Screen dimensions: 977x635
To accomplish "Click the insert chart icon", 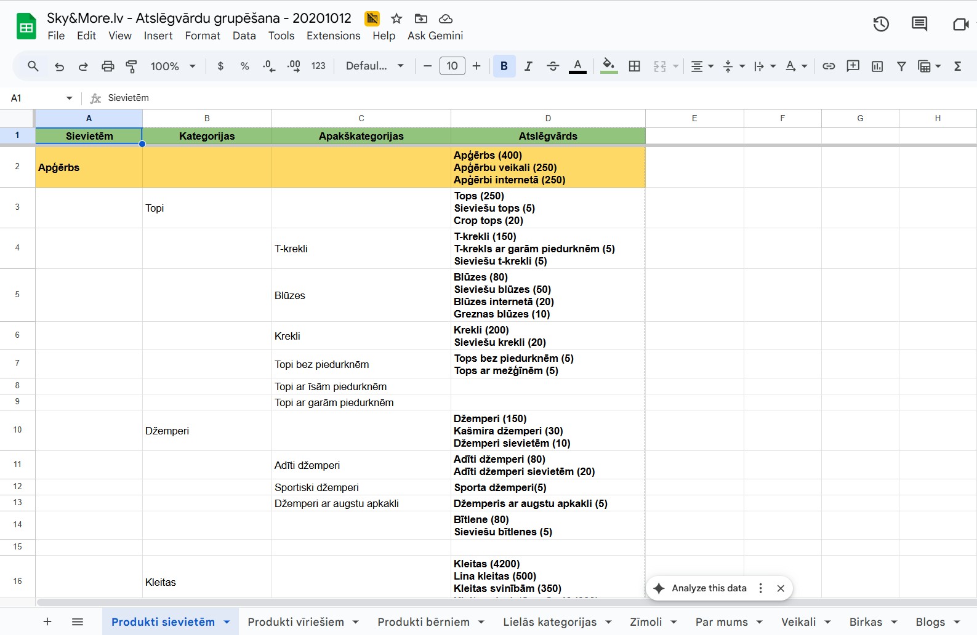I will (x=877, y=66).
